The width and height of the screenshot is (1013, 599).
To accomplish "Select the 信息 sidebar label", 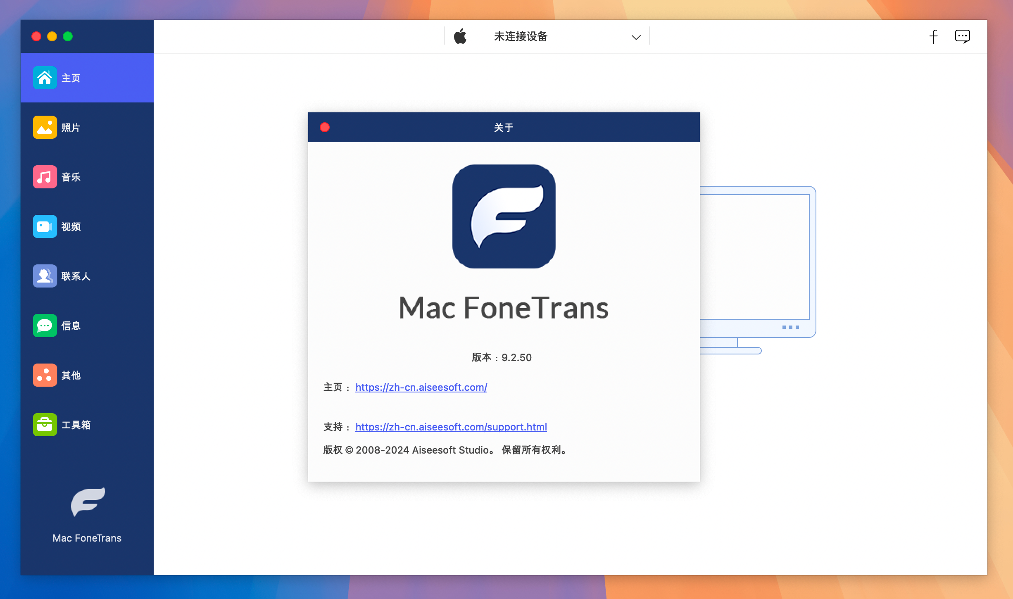I will [71, 326].
